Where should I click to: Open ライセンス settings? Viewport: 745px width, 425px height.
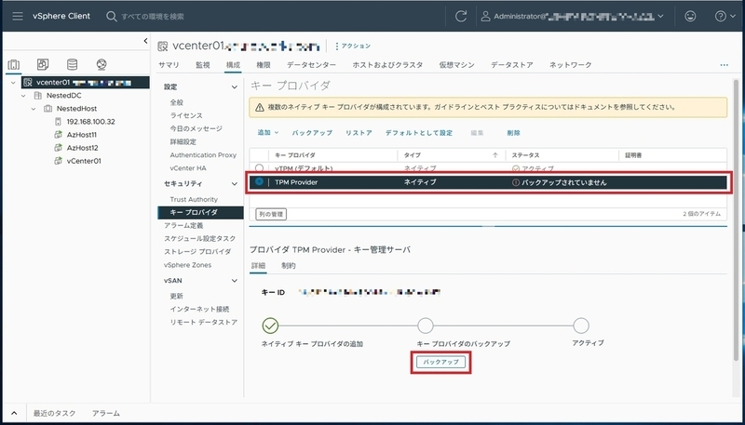(x=186, y=115)
